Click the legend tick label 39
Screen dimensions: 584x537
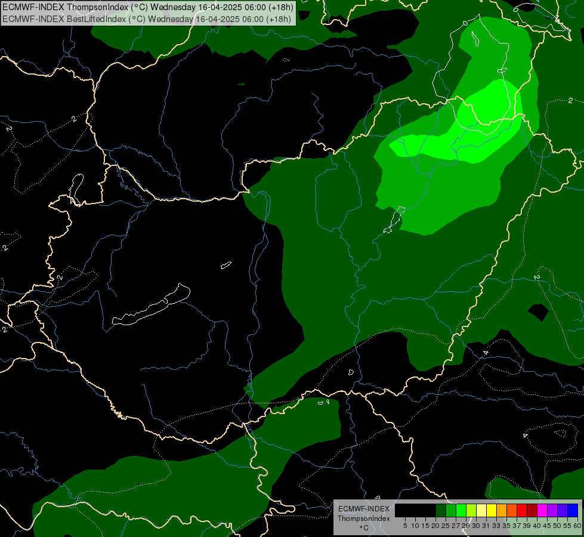click(x=527, y=526)
